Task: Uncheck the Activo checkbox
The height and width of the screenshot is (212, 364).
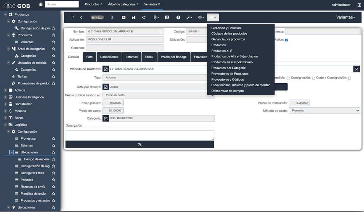Action: (286, 40)
